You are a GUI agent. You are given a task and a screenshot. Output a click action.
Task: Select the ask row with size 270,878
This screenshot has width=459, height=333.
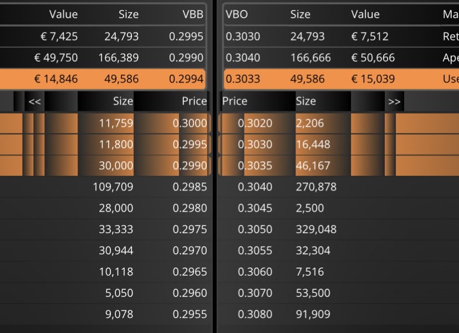tap(339, 187)
